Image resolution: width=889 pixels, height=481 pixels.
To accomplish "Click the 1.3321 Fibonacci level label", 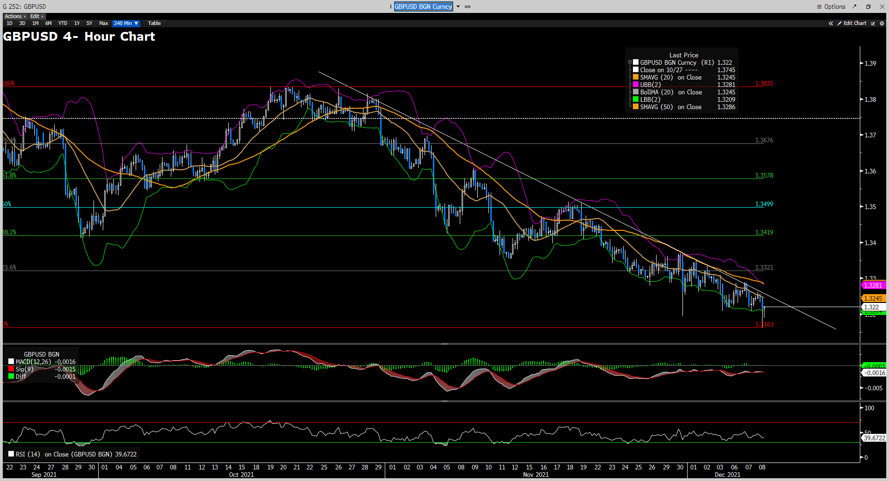I will [764, 267].
